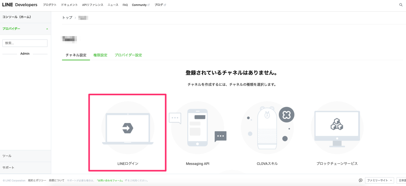Select the LINE login laptop icon
406x186 pixels.
point(128,128)
